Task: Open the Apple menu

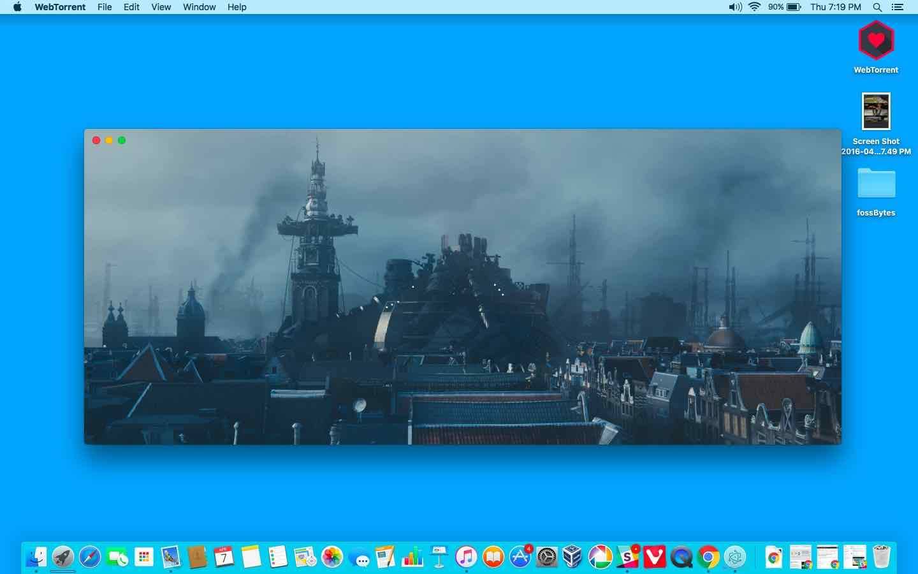Action: tap(17, 7)
